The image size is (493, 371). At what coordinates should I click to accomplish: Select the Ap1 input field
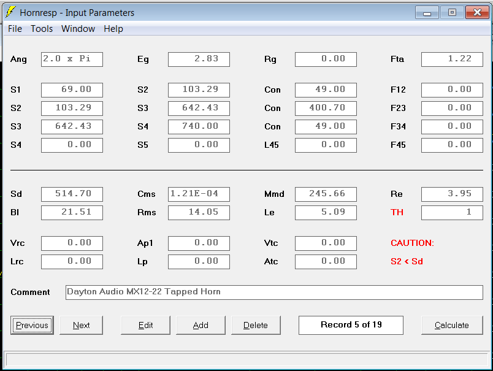coord(199,243)
